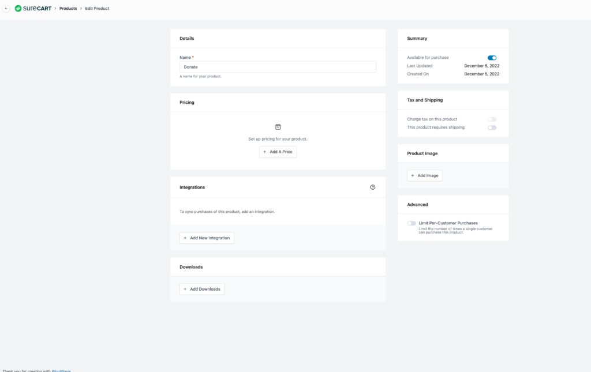This screenshot has height=372, width=591.
Task: Click the back arrow icon
Action: pos(6,8)
